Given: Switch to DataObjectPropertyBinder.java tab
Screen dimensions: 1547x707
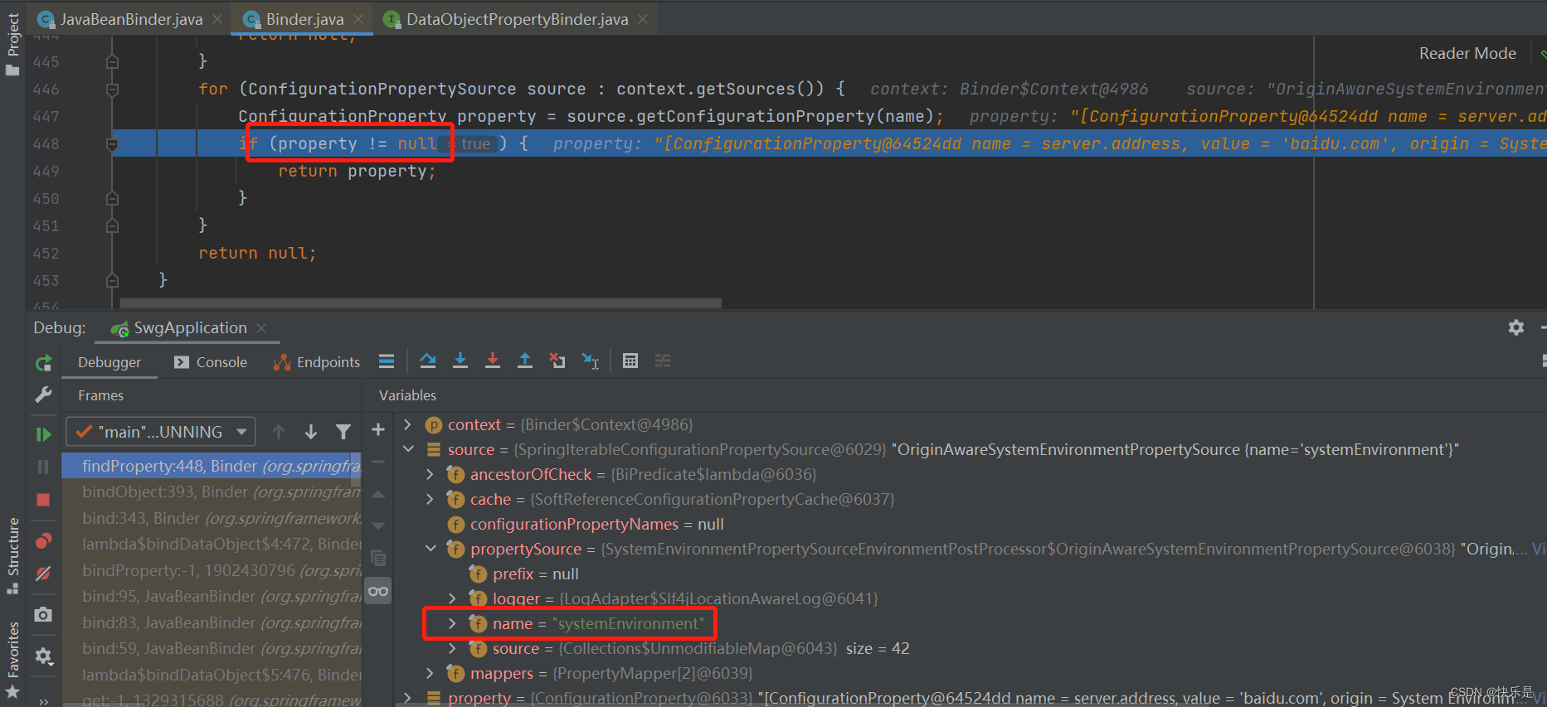Looking at the screenshot, I should [517, 19].
